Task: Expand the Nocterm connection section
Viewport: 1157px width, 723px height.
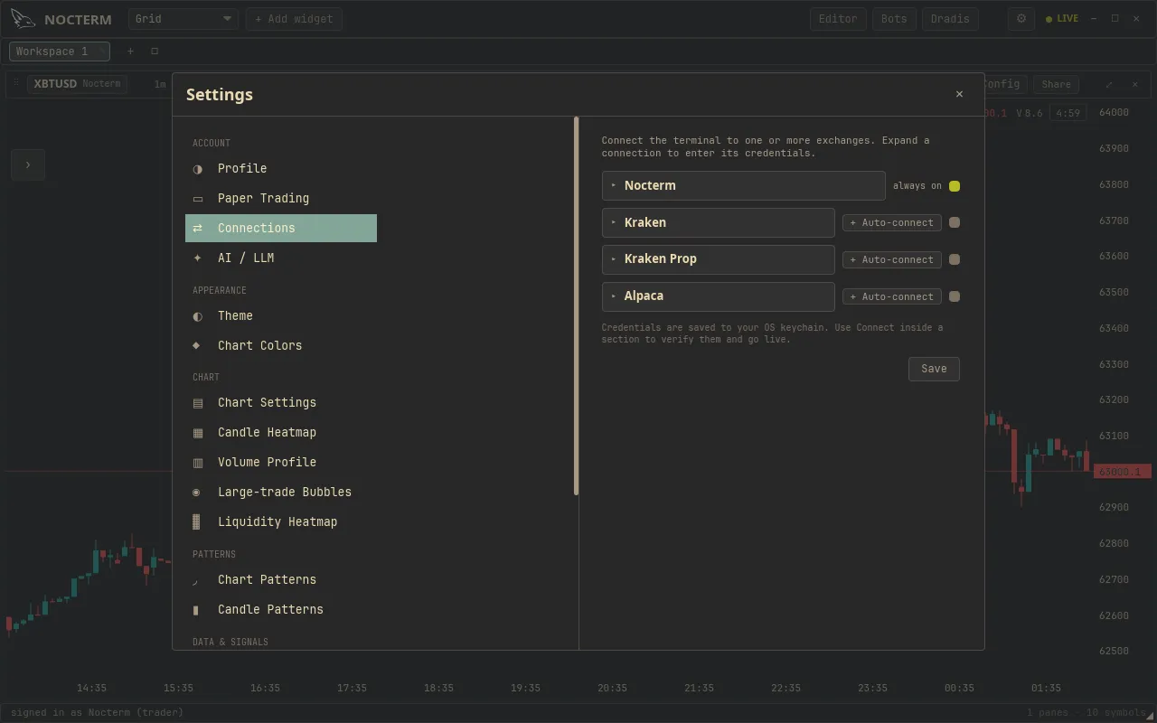Action: (x=743, y=185)
